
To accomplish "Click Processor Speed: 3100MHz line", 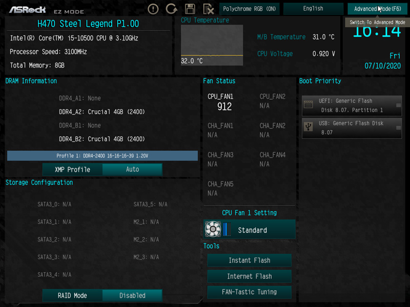I will click(x=48, y=52).
